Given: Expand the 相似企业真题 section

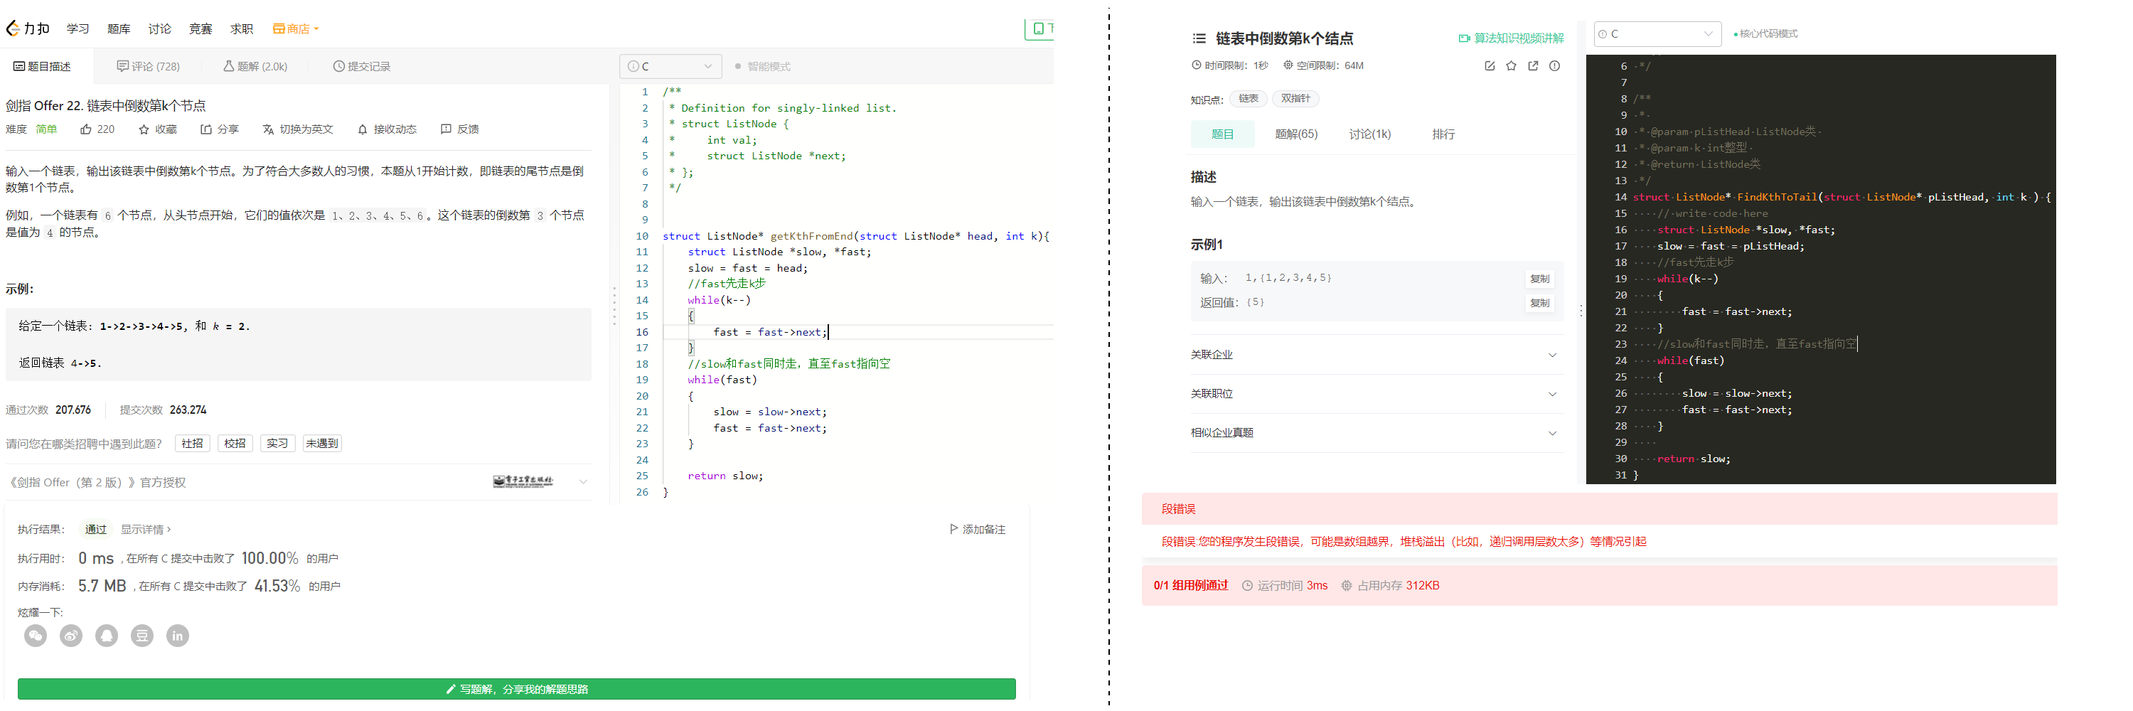Looking at the screenshot, I should click(1377, 433).
